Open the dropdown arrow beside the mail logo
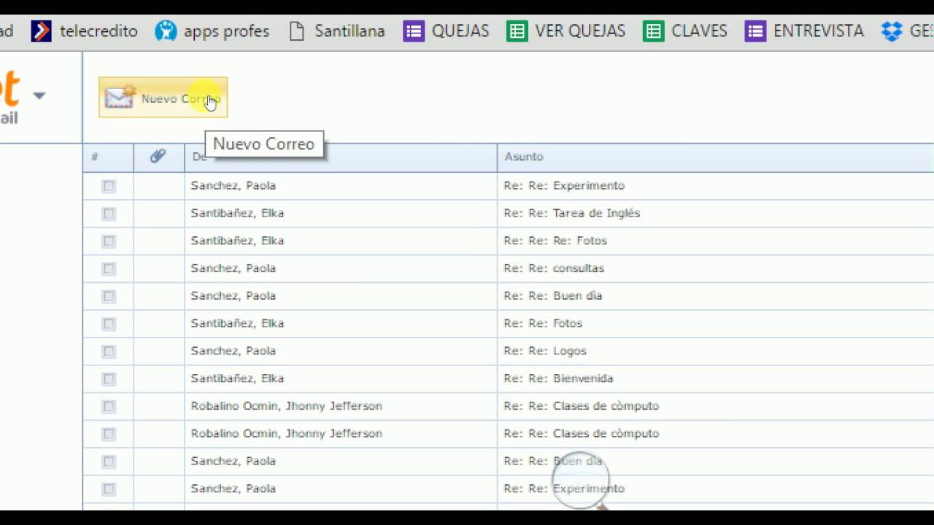The height and width of the screenshot is (525, 934). coord(39,96)
